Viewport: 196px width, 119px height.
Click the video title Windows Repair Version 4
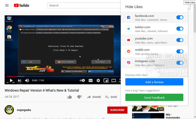tap(42, 90)
